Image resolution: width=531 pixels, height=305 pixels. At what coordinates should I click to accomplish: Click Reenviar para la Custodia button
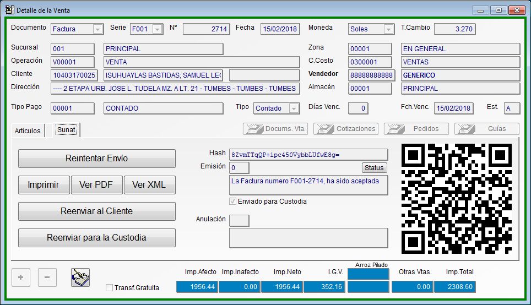(x=97, y=238)
